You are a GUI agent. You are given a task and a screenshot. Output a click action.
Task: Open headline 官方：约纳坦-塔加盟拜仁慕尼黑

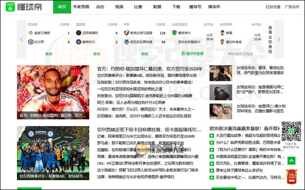click(x=150, y=69)
